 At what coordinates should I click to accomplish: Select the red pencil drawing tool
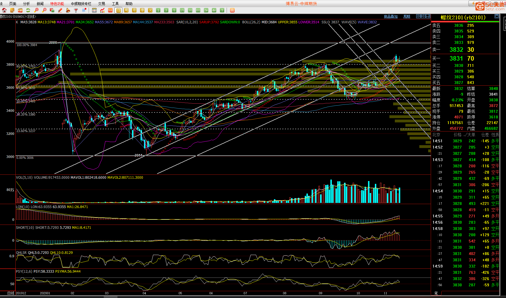point(60,10)
